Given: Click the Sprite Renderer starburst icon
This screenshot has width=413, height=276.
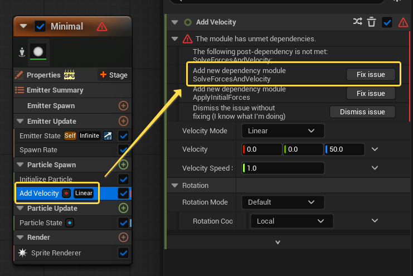Looking at the screenshot, I should click(x=23, y=253).
